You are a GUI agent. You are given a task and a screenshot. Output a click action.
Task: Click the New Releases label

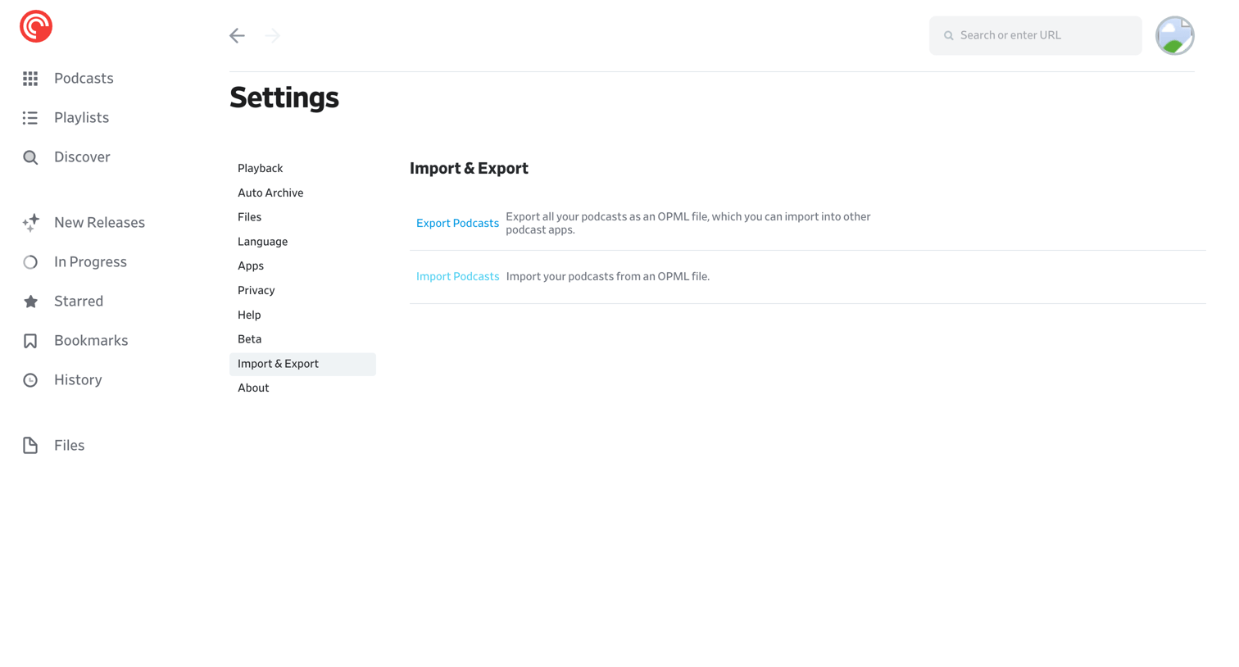[x=99, y=223]
